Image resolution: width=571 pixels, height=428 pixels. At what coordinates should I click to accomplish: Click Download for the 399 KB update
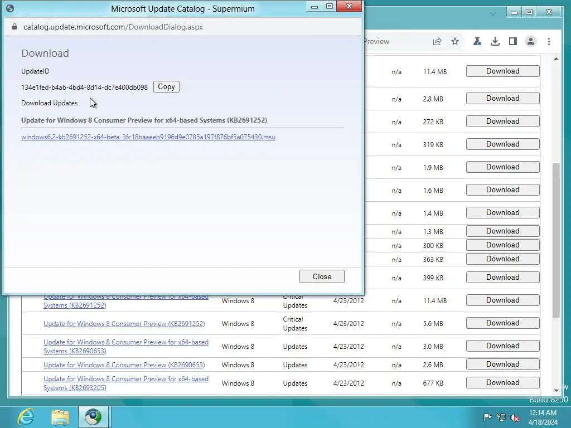pos(502,278)
